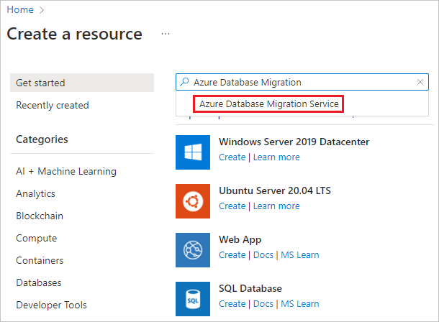Screen dimensions: 439x322
Task: Open Recently created section
Action: coord(52,105)
